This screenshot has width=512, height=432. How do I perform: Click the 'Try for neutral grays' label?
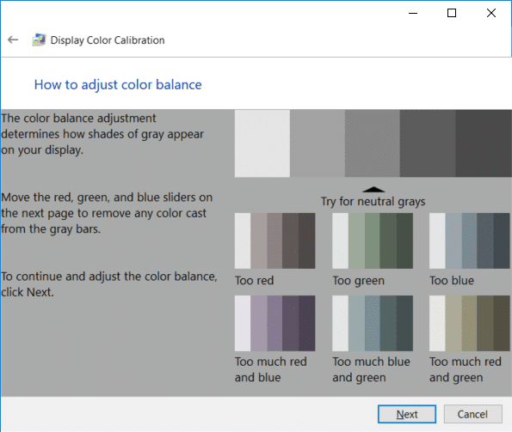tap(373, 201)
